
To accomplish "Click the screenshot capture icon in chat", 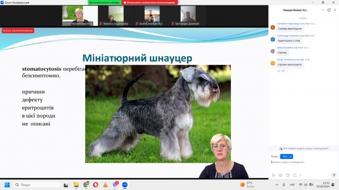I will pos(295,175).
